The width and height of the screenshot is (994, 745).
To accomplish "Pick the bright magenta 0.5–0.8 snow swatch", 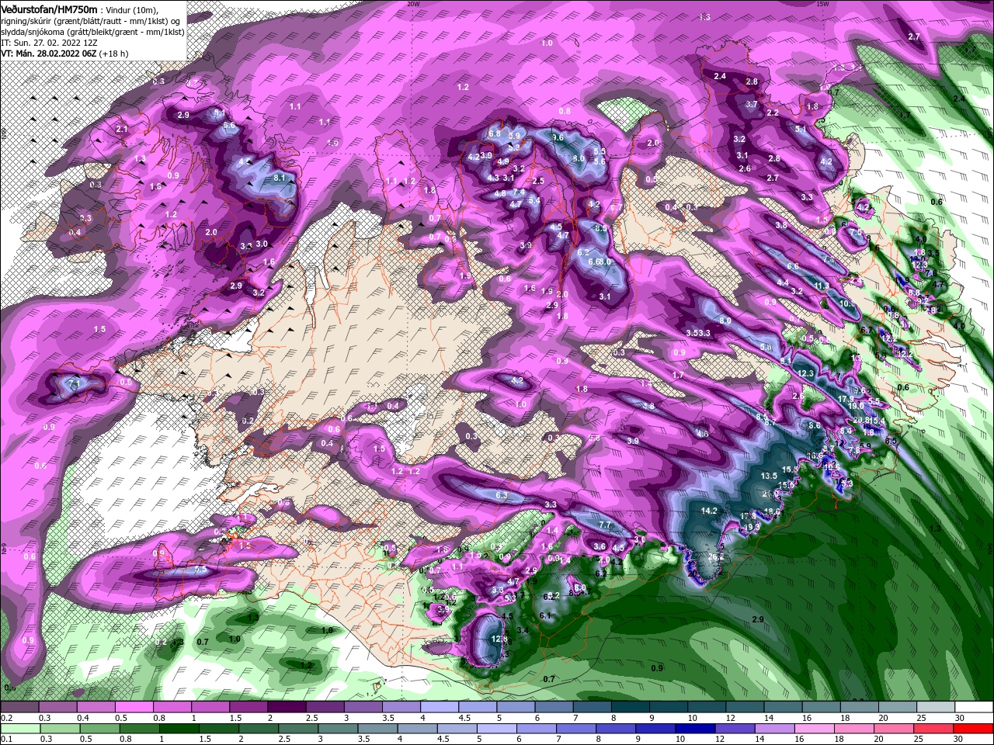I will tap(134, 707).
